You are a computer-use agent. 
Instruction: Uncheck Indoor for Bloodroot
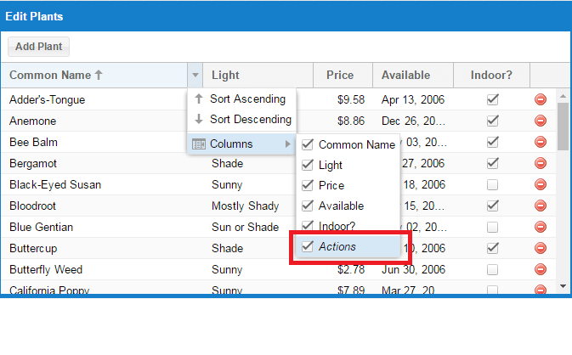[492, 206]
